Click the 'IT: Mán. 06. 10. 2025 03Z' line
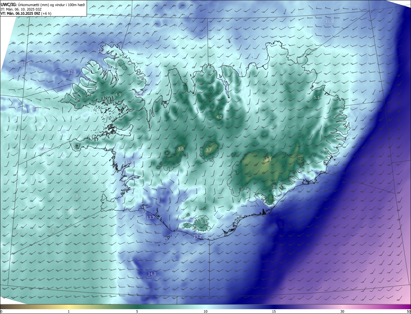The image size is (411, 314). (21, 9)
